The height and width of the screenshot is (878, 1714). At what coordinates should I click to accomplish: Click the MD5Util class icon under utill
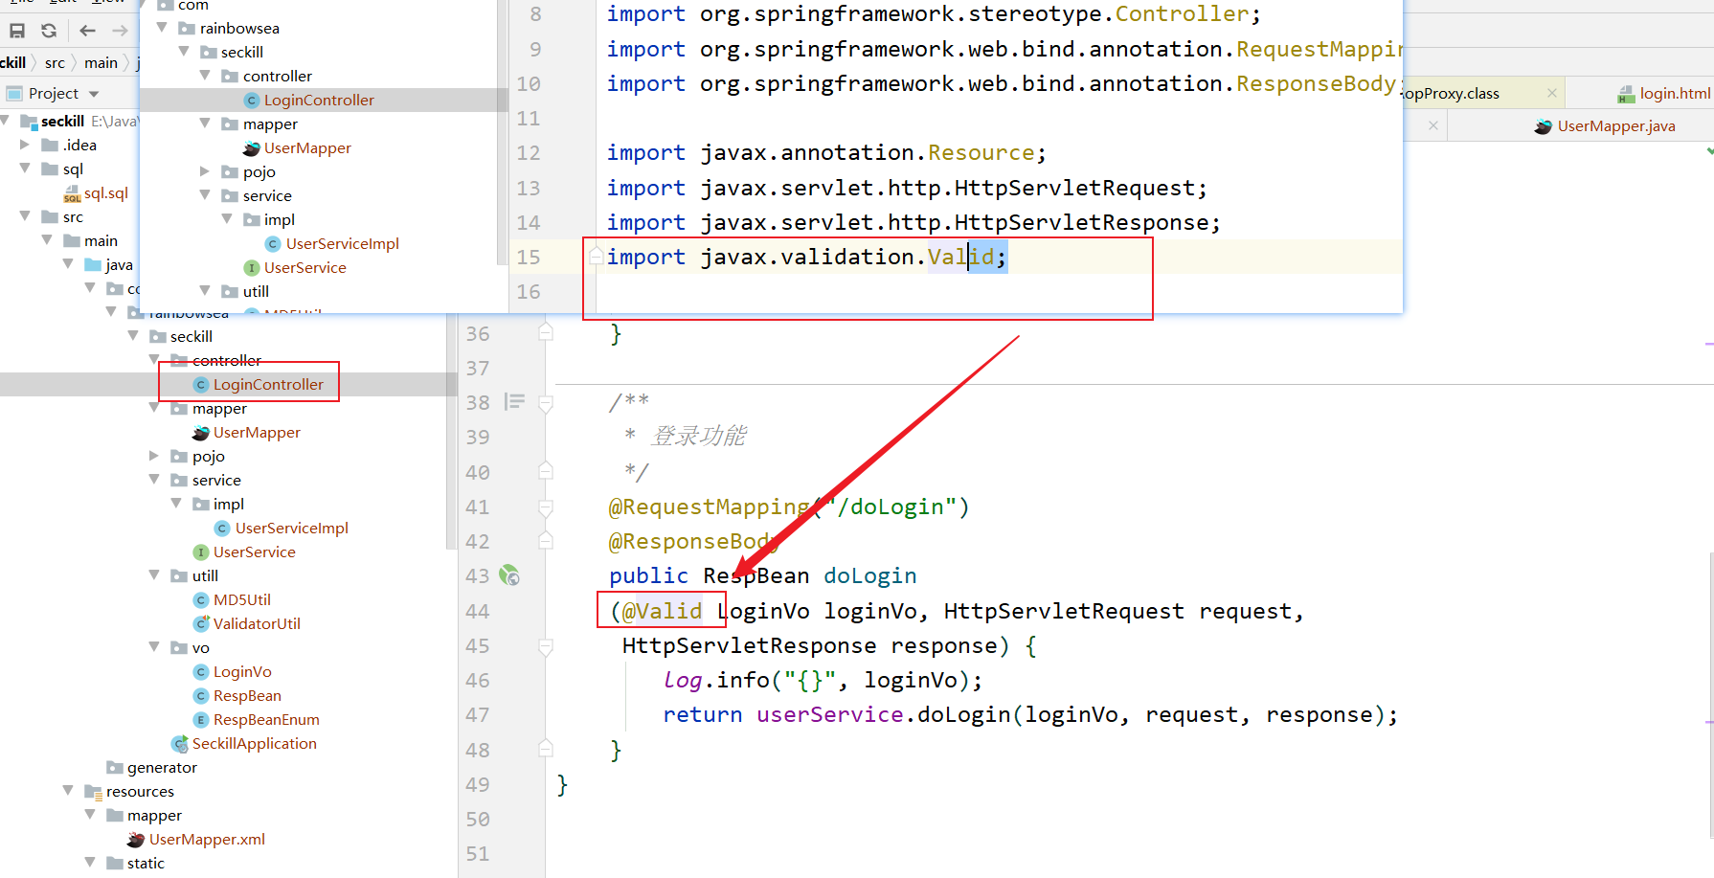pos(200,599)
